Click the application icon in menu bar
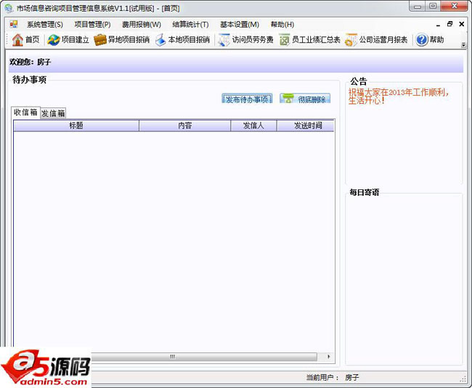This screenshot has width=472, height=388. click(14, 25)
